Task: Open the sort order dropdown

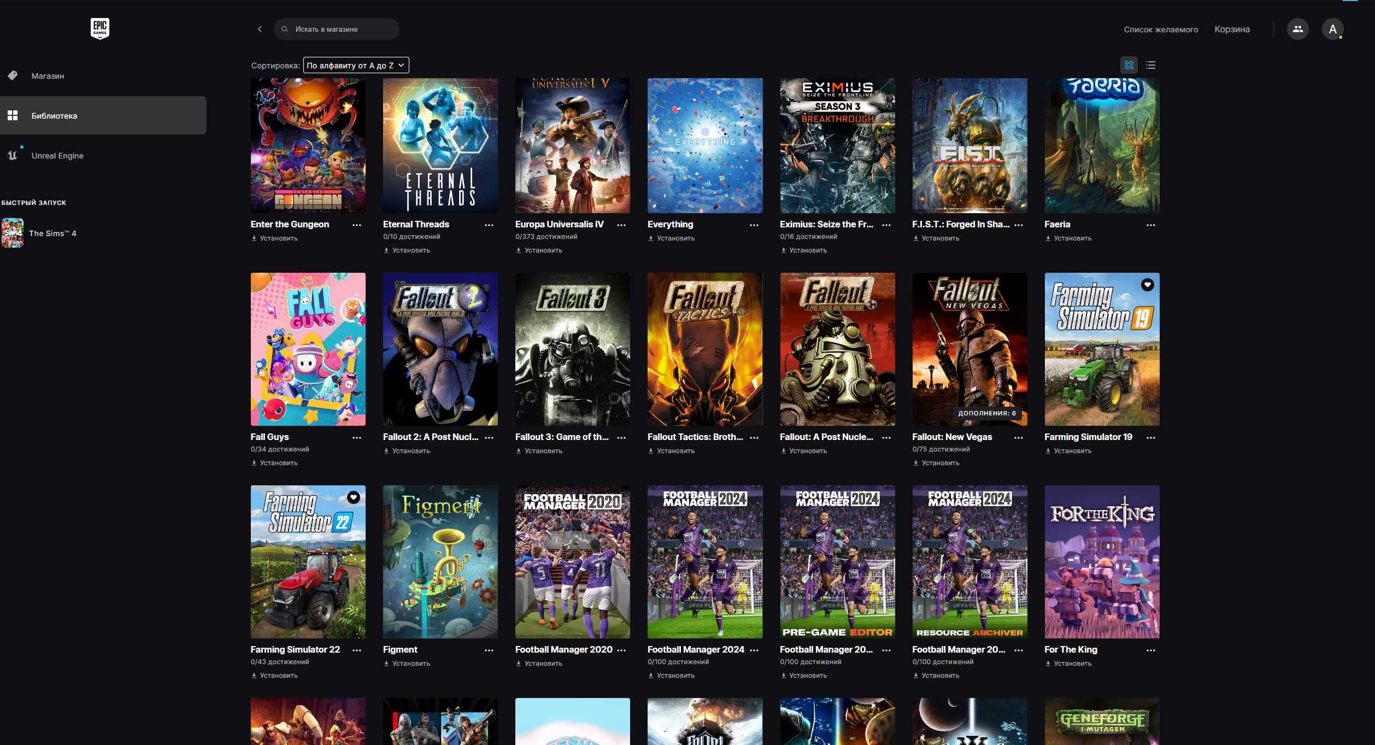Action: pyautogui.click(x=356, y=65)
